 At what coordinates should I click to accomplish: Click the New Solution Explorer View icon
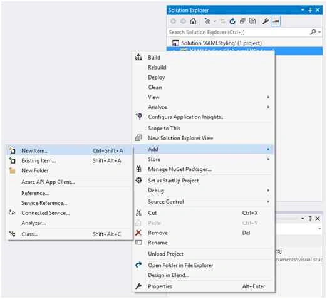pyautogui.click(x=138, y=138)
